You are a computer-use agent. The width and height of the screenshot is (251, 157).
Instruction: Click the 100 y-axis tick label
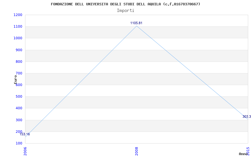click(19, 143)
